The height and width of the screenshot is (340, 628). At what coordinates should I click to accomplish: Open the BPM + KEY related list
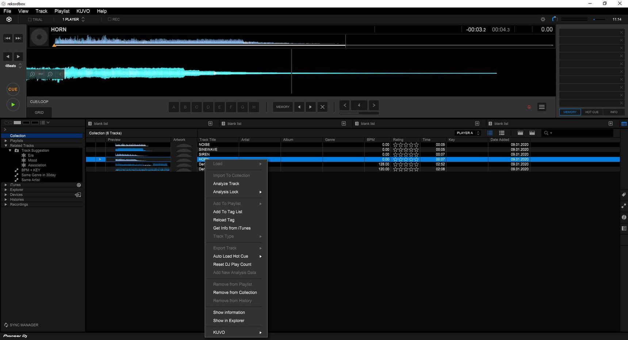tap(31, 170)
